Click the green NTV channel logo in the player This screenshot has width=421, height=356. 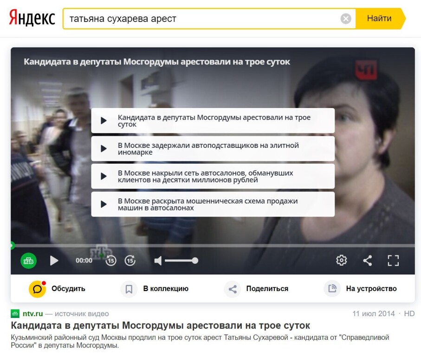[x=28, y=261]
